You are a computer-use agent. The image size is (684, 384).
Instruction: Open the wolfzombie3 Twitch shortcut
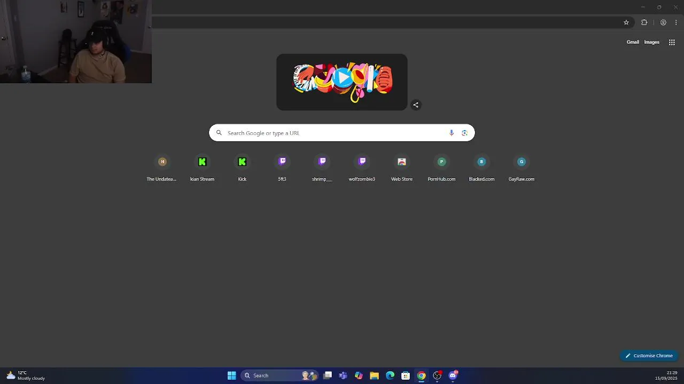(362, 168)
